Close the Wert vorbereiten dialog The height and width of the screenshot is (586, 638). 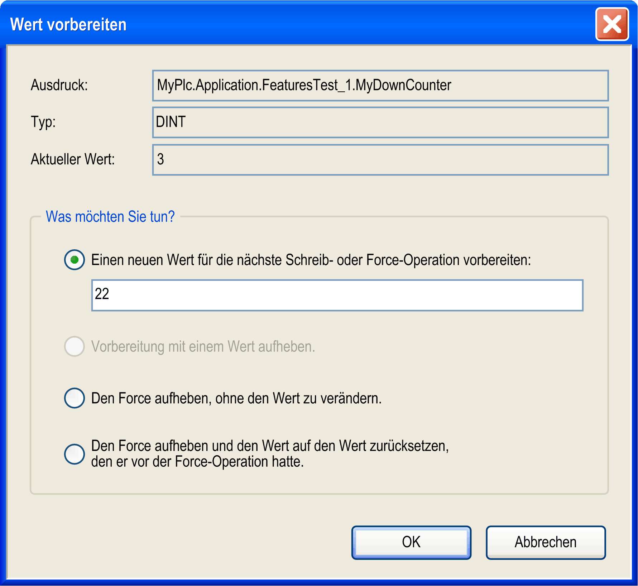[x=611, y=24]
